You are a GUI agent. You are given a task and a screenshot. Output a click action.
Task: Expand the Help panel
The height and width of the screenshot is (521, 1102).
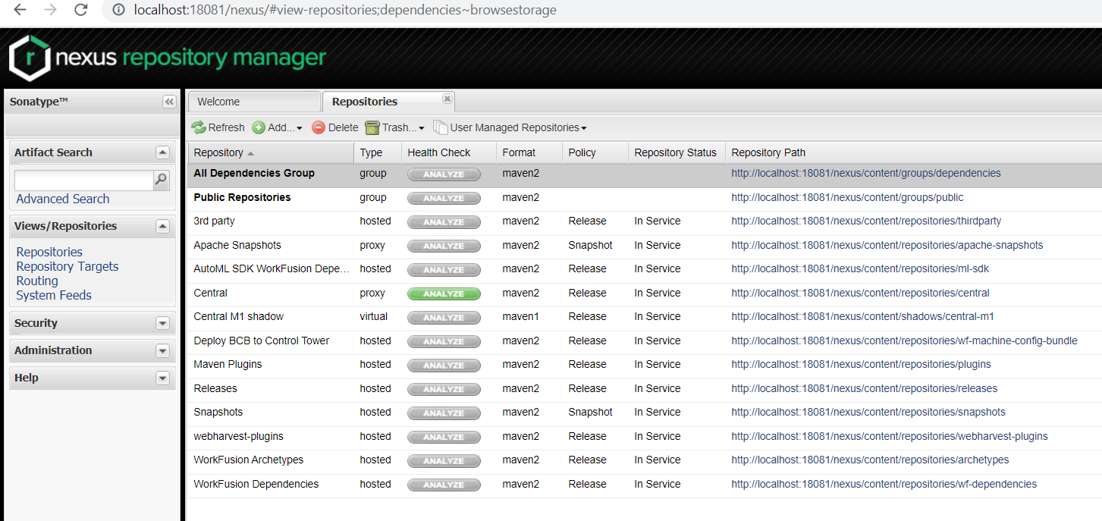tap(162, 378)
